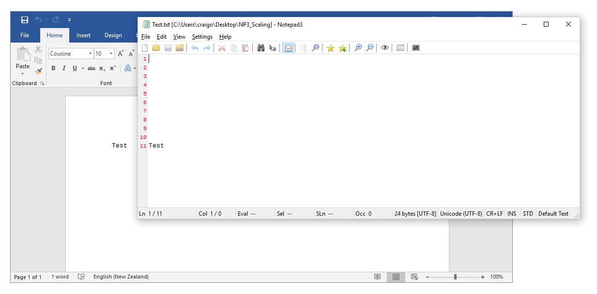Image resolution: width=597 pixels, height=294 pixels.
Task: Increase font size with the grow font button
Action: (121, 54)
